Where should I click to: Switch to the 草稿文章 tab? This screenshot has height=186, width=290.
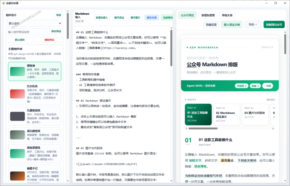[227, 15]
